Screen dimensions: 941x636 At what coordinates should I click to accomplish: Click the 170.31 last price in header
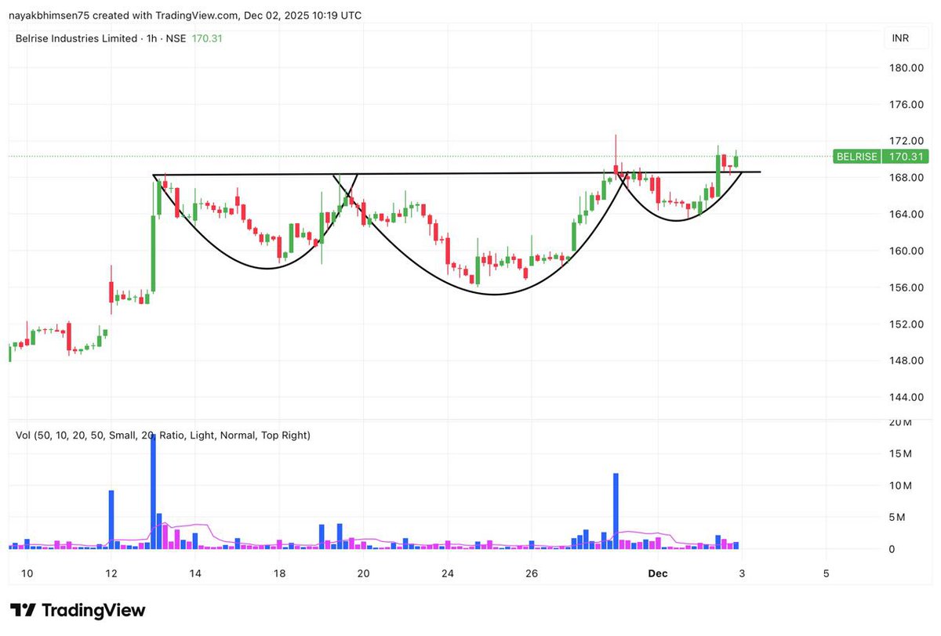pyautogui.click(x=207, y=38)
